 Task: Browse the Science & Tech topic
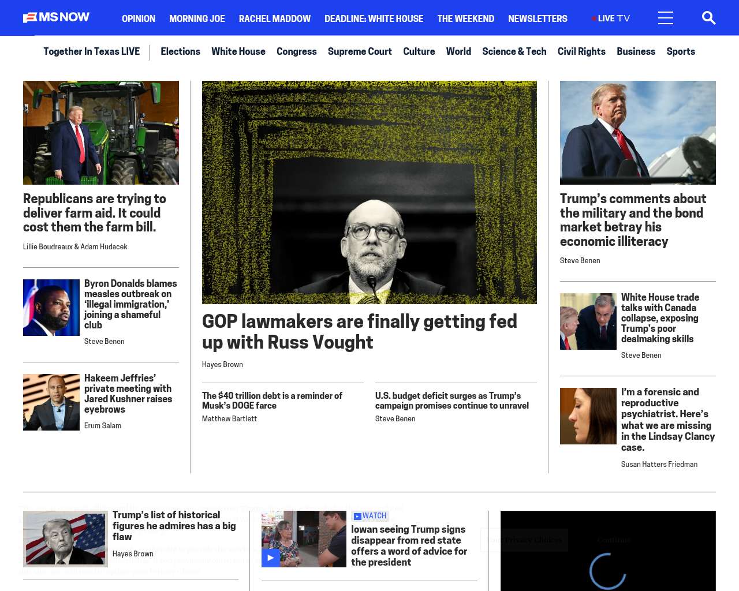(x=514, y=51)
